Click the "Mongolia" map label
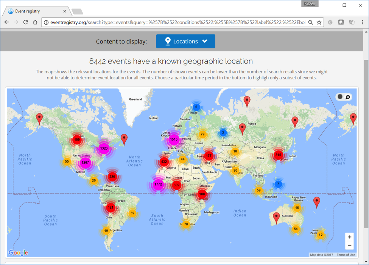 click(x=260, y=147)
